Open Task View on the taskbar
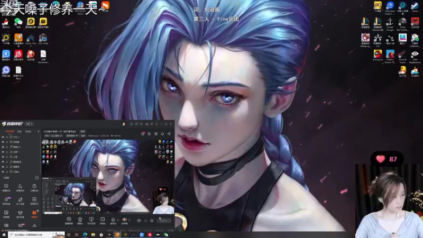Screen dimensions: 423x238 (x=77, y=235)
